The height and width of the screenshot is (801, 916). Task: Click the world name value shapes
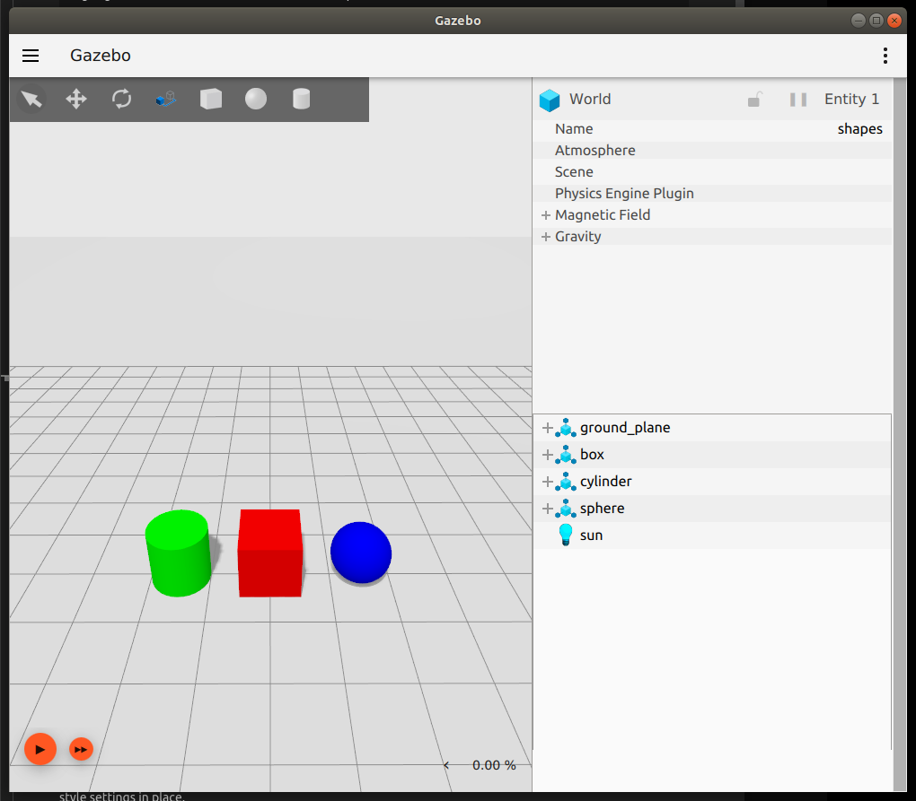tap(860, 129)
